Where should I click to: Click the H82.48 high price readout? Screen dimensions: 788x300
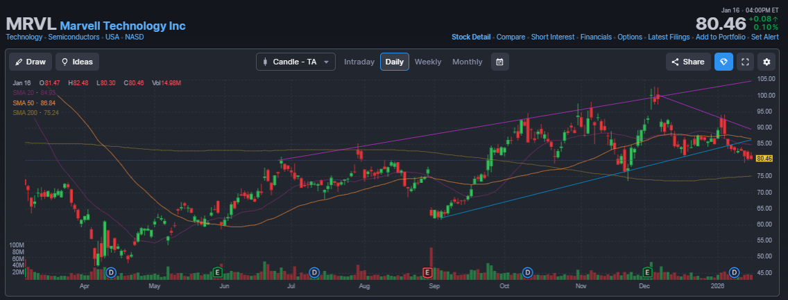[x=79, y=82]
